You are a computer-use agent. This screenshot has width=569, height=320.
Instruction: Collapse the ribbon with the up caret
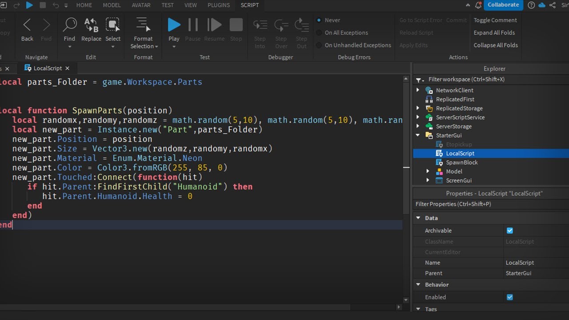pyautogui.click(x=468, y=5)
